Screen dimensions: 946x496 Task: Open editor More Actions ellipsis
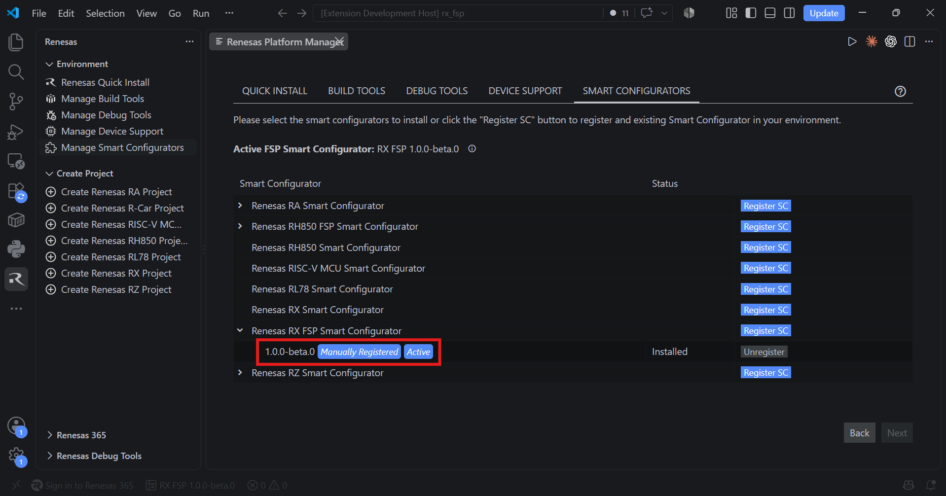929,42
